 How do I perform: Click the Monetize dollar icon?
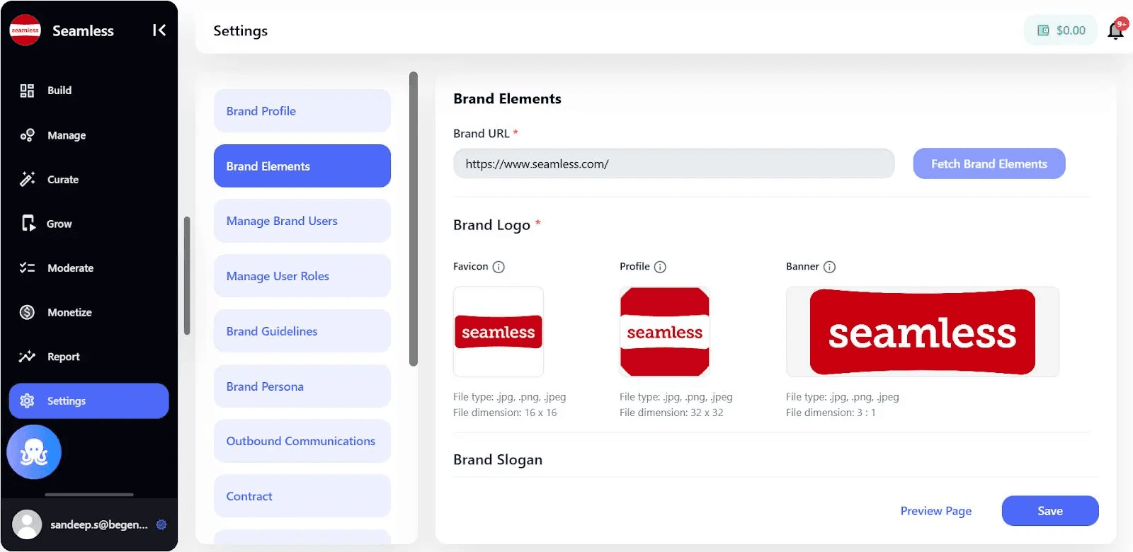point(27,312)
